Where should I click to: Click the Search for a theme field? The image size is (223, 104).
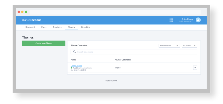(x=134, y=52)
